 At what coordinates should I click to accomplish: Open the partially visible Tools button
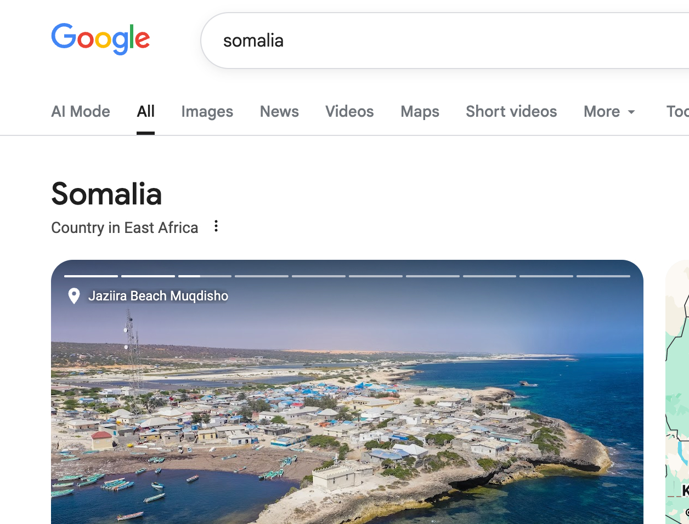(677, 112)
